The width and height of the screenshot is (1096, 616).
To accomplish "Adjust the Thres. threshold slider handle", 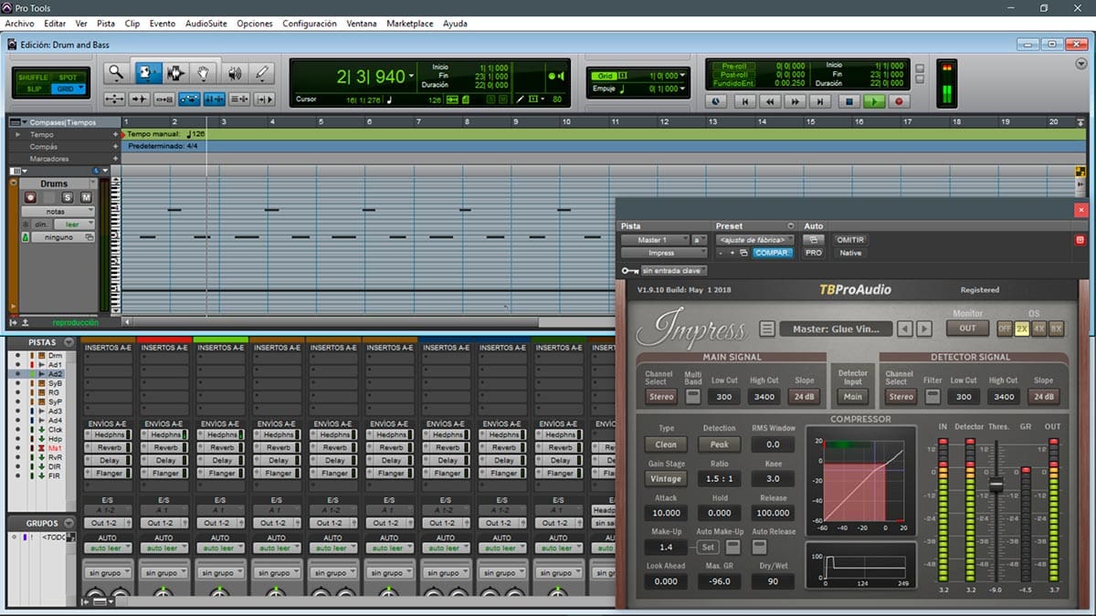I will pos(996,484).
